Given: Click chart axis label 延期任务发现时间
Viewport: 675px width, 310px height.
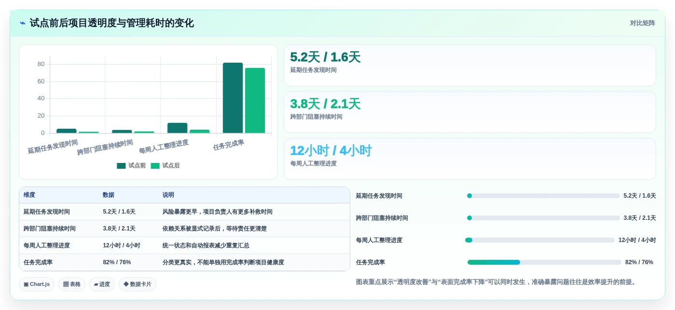Looking at the screenshot, I should pos(53,147).
